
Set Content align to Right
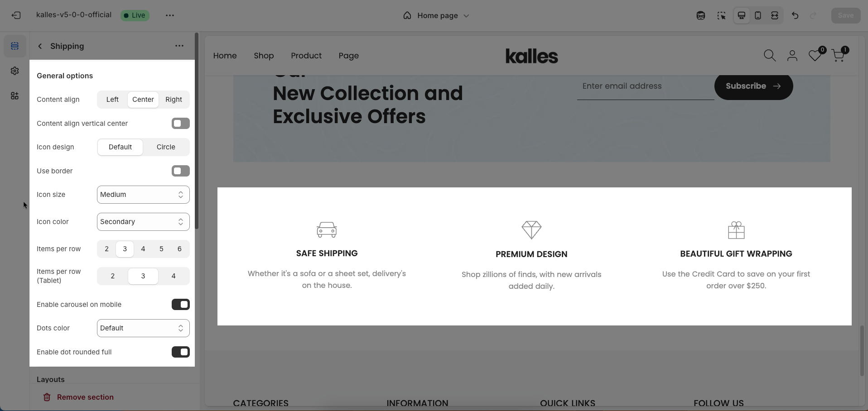tap(174, 100)
